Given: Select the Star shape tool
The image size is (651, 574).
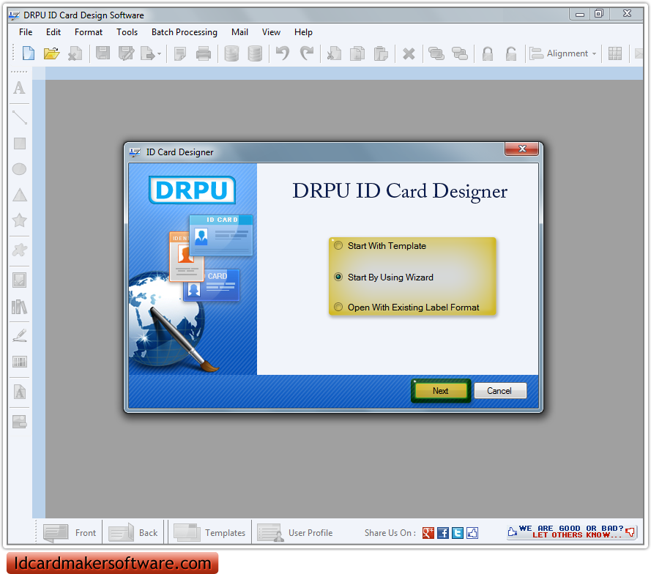Looking at the screenshot, I should [20, 220].
